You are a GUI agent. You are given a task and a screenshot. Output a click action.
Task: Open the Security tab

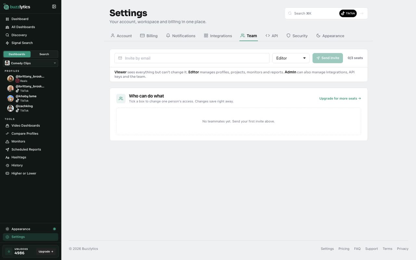coord(297,36)
